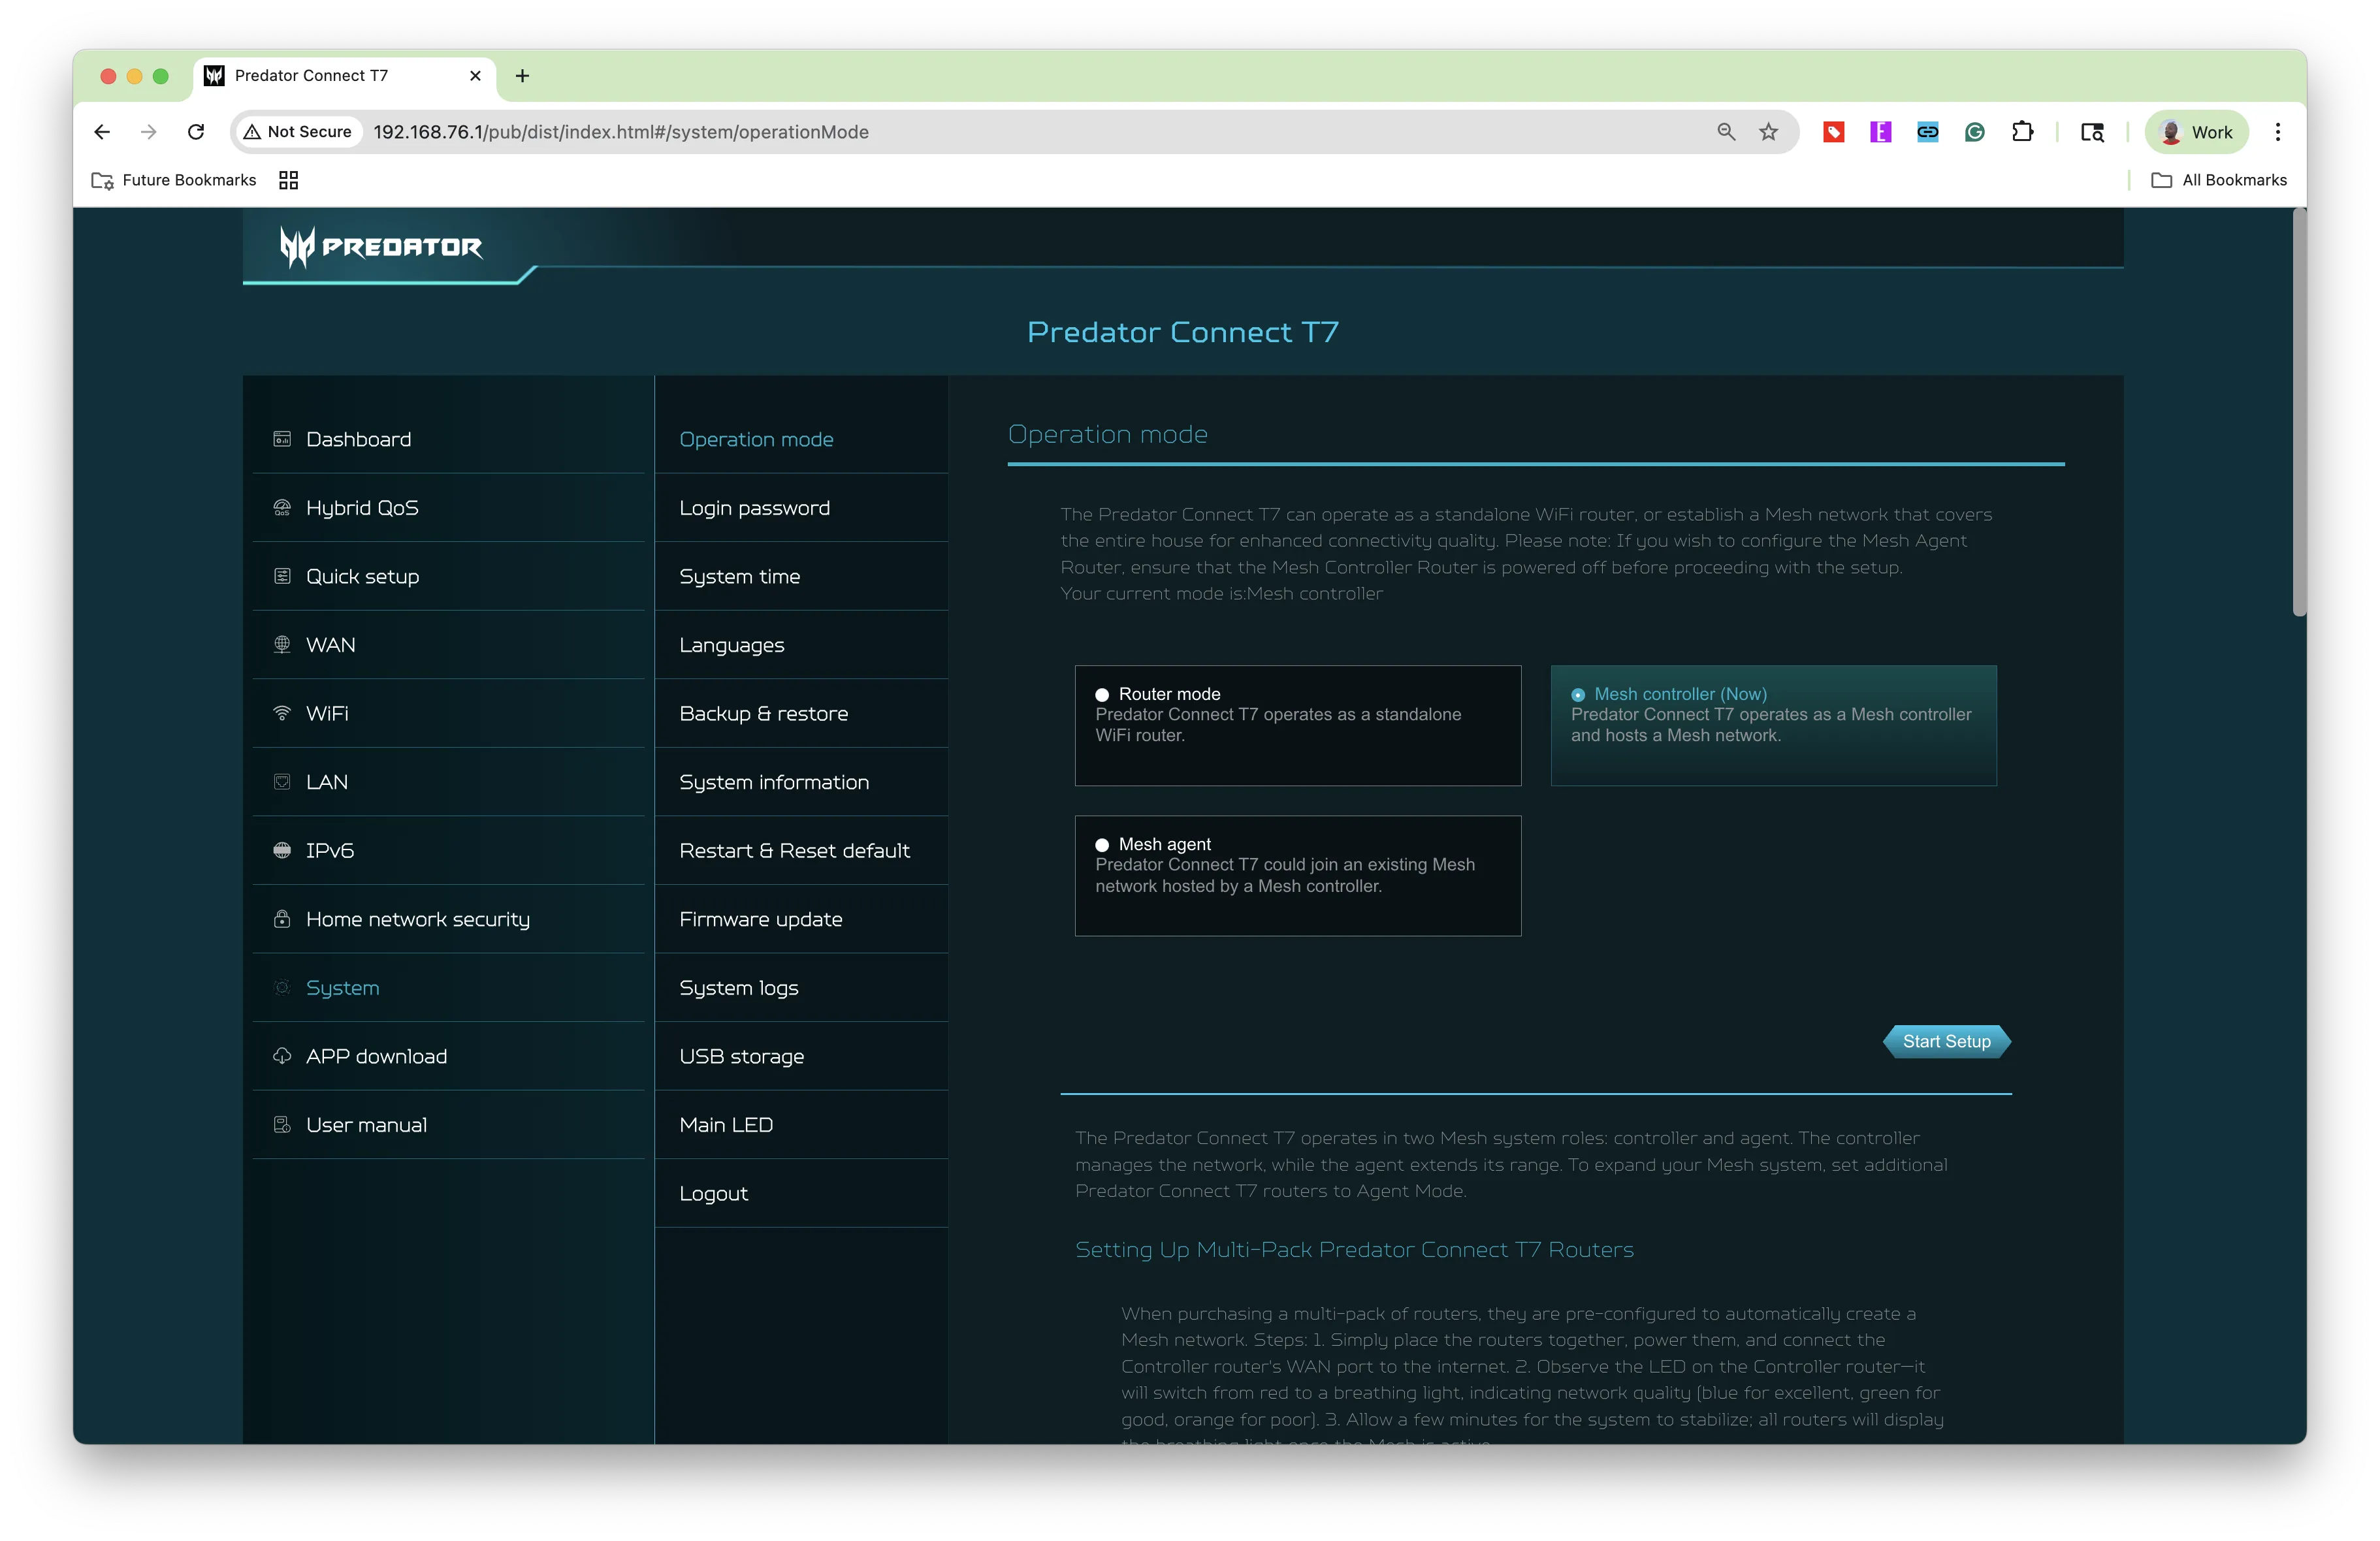Select the Mesh agent radio button
The width and height of the screenshot is (2380, 1541).
click(x=1102, y=845)
